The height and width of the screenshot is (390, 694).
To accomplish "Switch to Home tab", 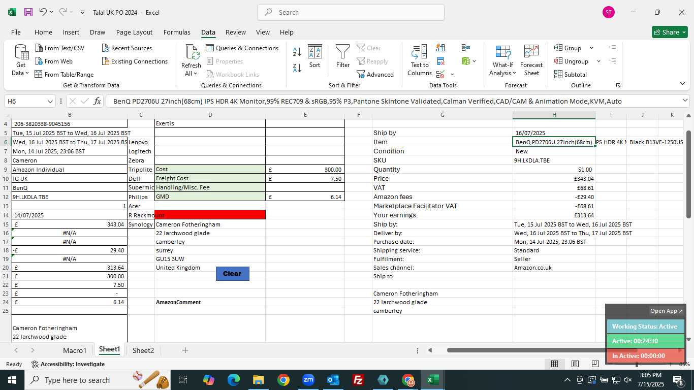I will (x=43, y=32).
